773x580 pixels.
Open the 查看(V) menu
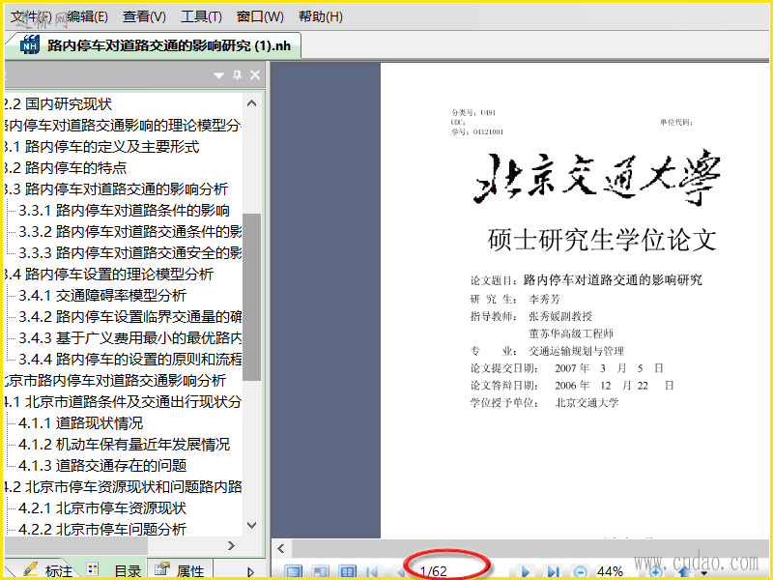coord(144,16)
